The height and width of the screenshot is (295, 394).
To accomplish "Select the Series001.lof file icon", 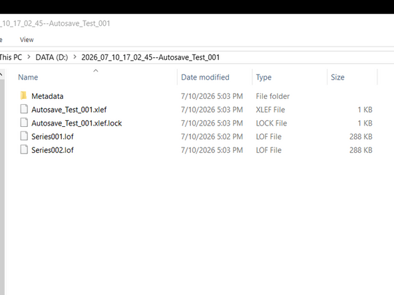I will (x=24, y=136).
